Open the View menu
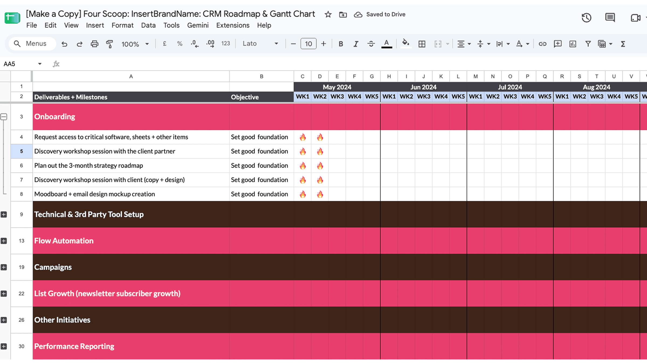This screenshot has height=364, width=647. click(x=71, y=25)
